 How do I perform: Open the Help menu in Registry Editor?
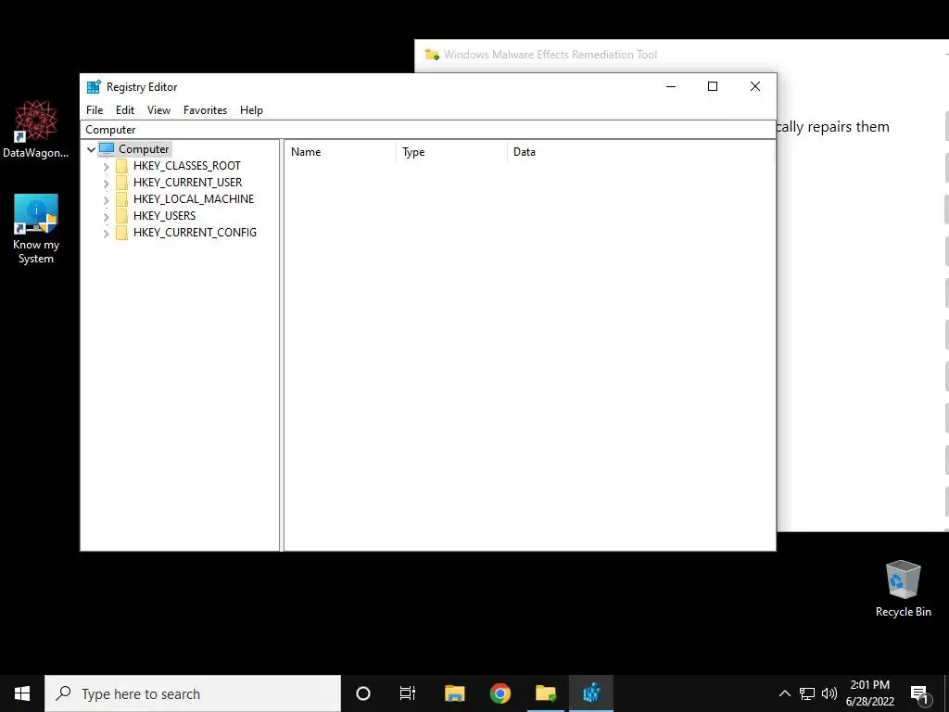coord(251,110)
